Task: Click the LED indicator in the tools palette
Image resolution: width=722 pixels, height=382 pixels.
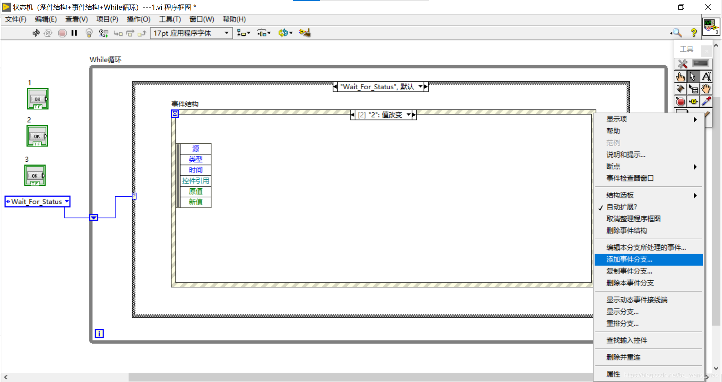Action: 701,63
